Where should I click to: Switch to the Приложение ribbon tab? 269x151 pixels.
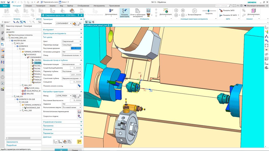click(114, 6)
